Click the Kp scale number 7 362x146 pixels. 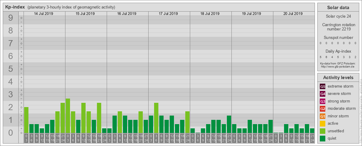pyautogui.click(x=11, y=43)
